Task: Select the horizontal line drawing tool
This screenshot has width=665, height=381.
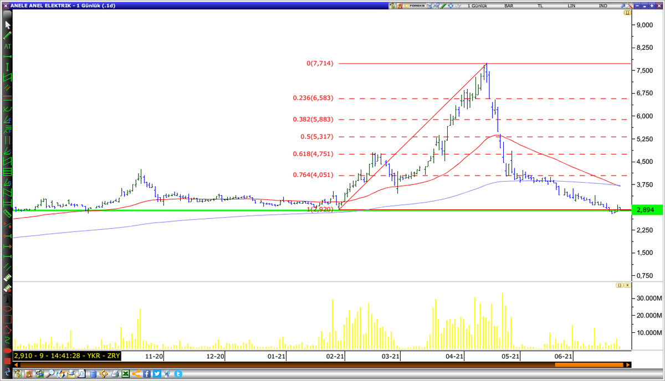Action: tap(8, 56)
